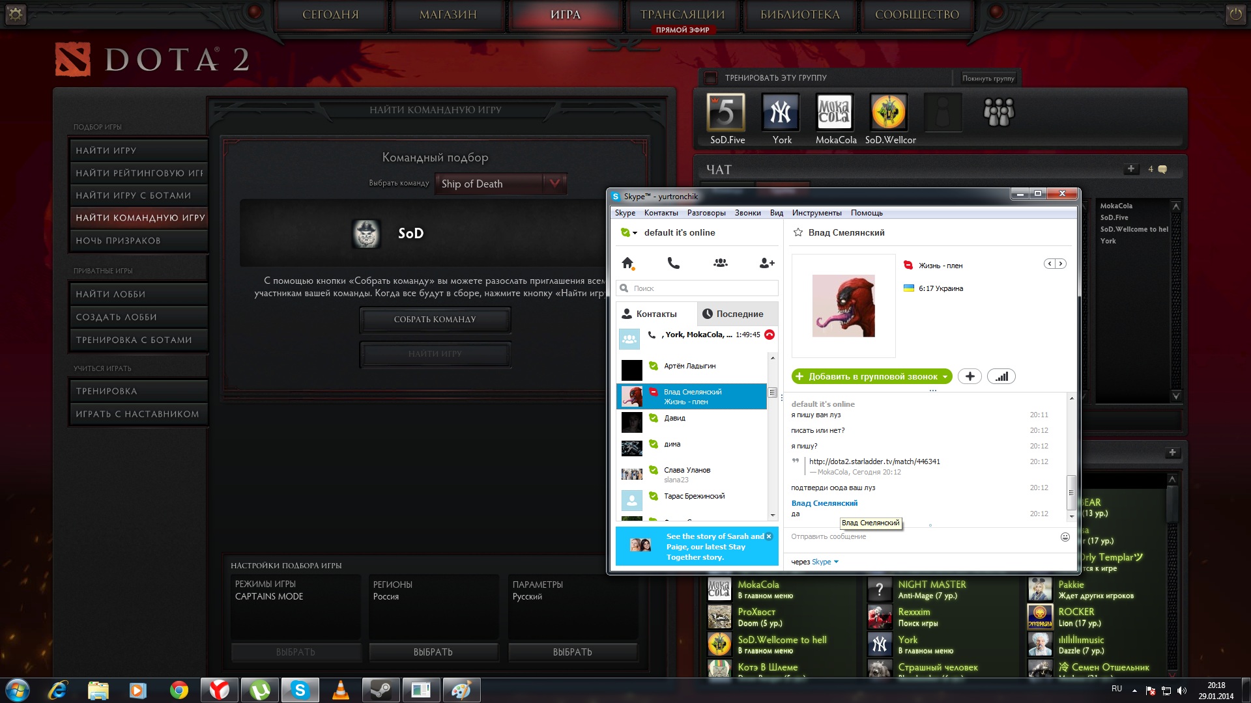Screen dimensions: 1251x703
Task: Click СОБРАТЬ КОМАНДУ button
Action: point(435,320)
